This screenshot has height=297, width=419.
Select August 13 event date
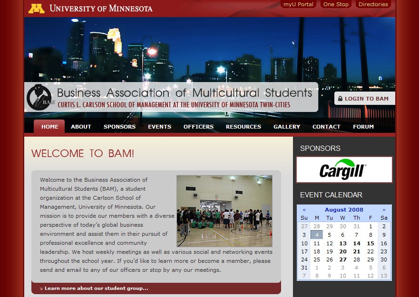[x=343, y=243]
